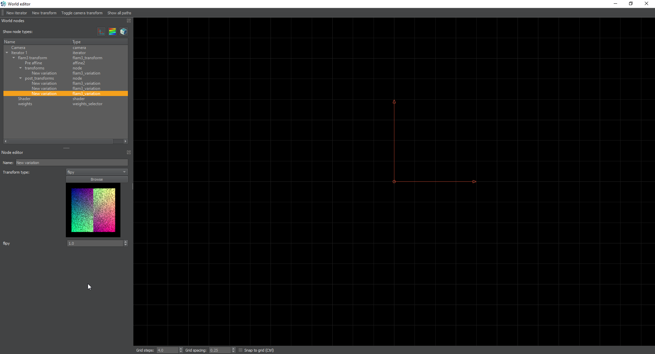Decrease Grid steps with down arrow
Image resolution: width=655 pixels, height=354 pixels.
[x=181, y=352]
